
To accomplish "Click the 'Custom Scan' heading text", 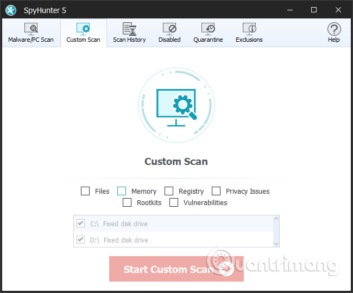I will [176, 162].
